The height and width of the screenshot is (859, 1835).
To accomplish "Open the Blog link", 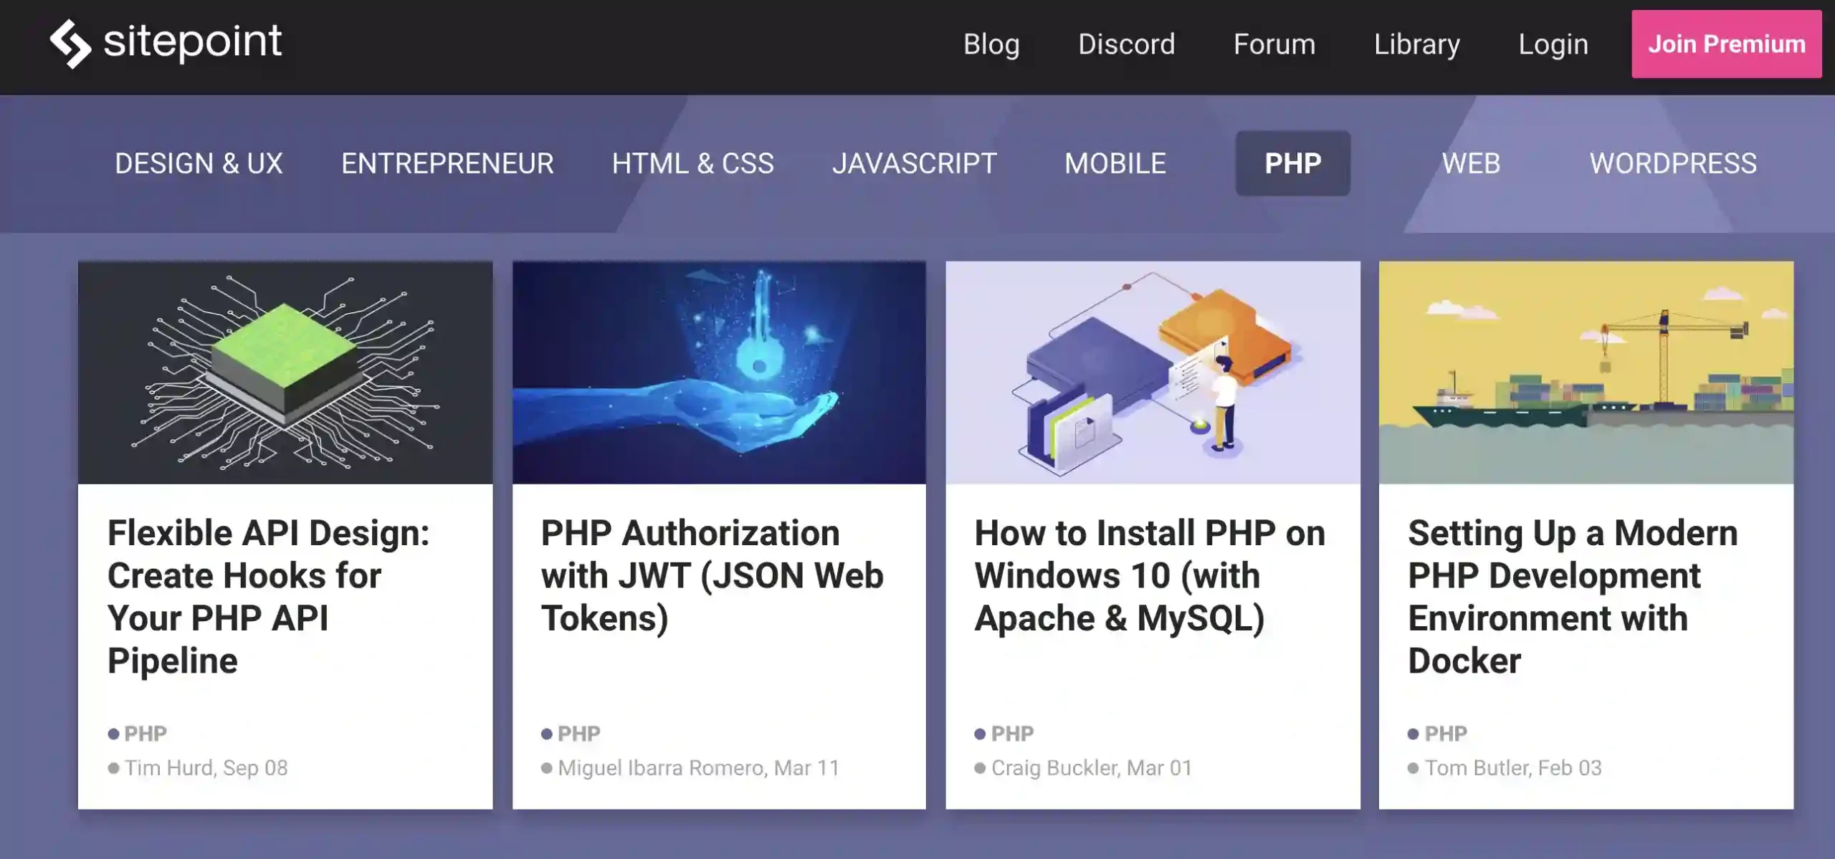I will [991, 44].
